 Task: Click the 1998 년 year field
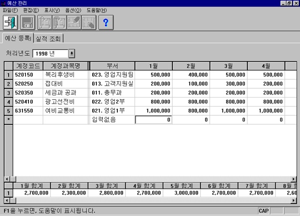(50, 54)
